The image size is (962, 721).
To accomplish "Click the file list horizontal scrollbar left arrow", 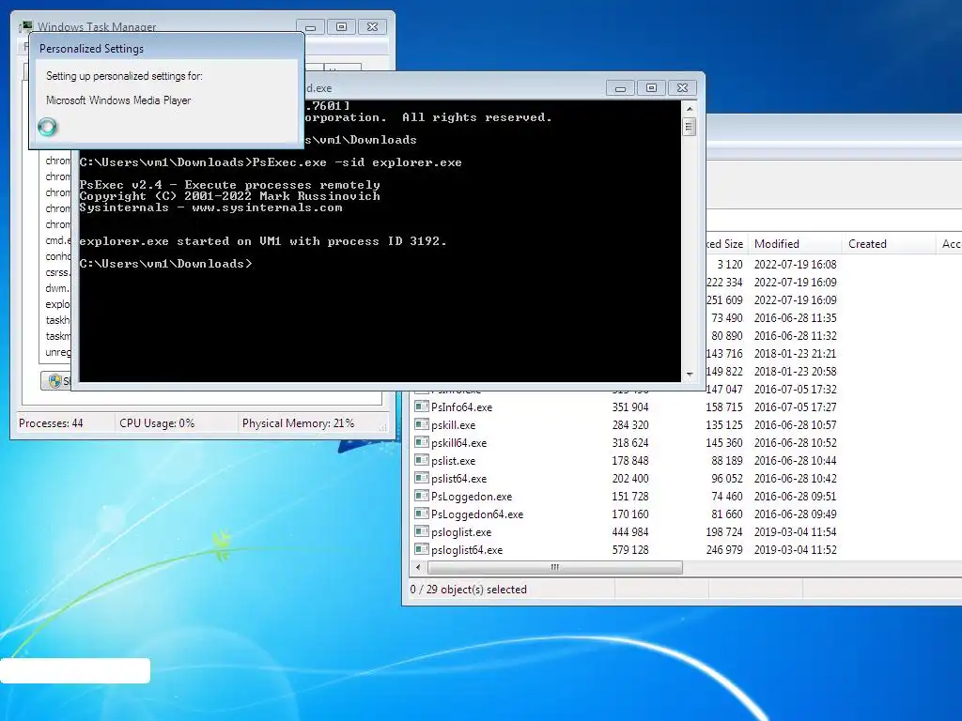I will 418,568.
